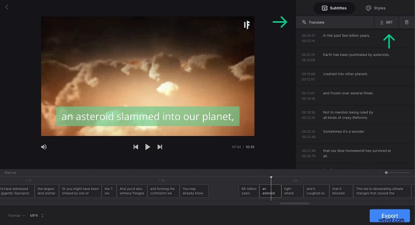
Task: Adjust the timeline zoom slider
Action: tap(386, 172)
